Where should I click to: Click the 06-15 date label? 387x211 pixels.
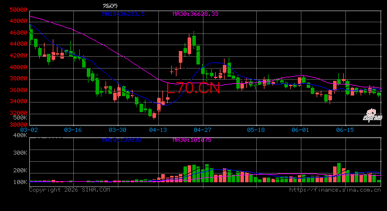click(345, 130)
